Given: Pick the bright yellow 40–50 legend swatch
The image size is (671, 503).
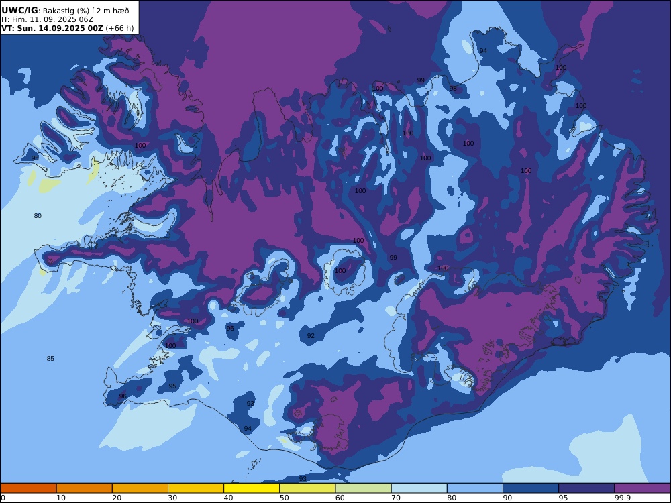Looking at the screenshot, I should click(252, 488).
